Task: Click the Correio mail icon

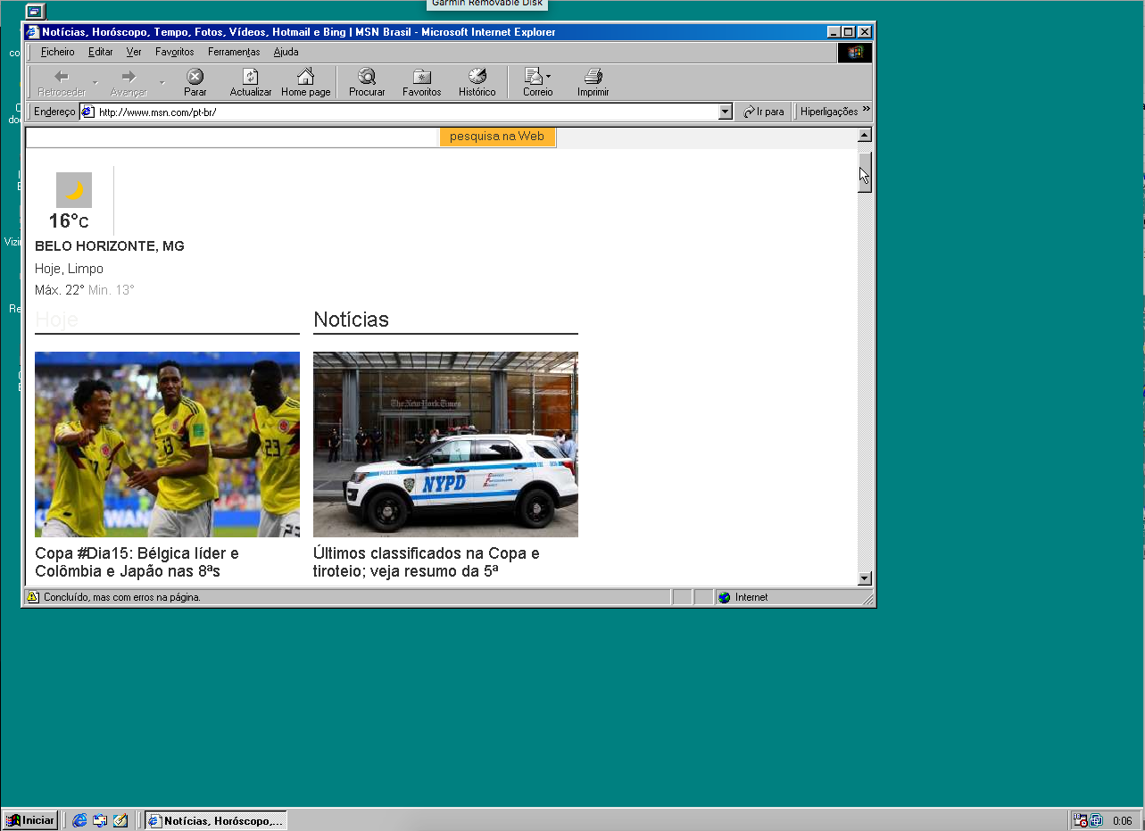Action: (534, 77)
